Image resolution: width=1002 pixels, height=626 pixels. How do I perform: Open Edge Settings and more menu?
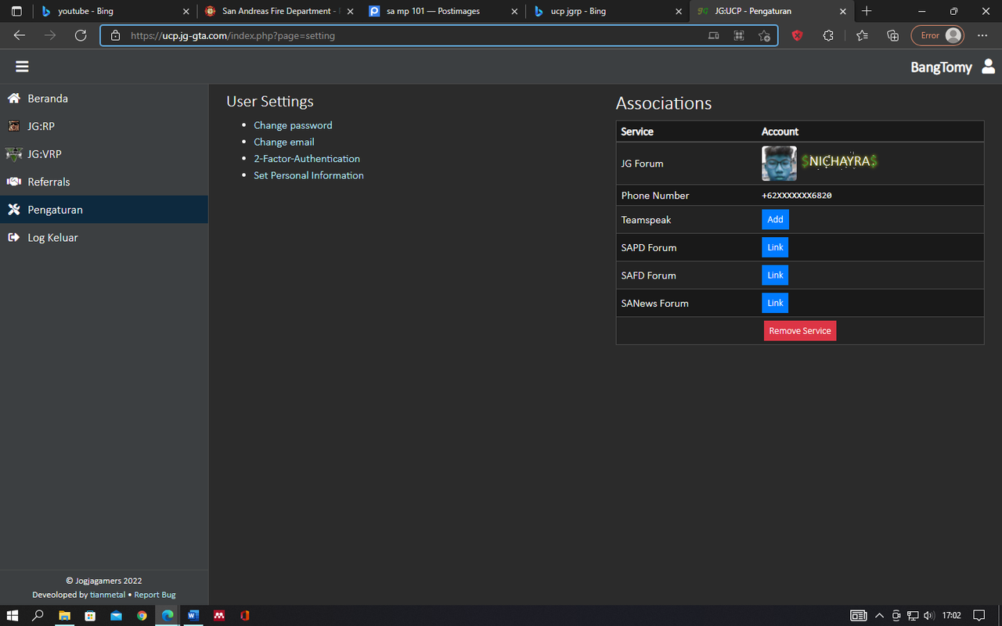(982, 35)
